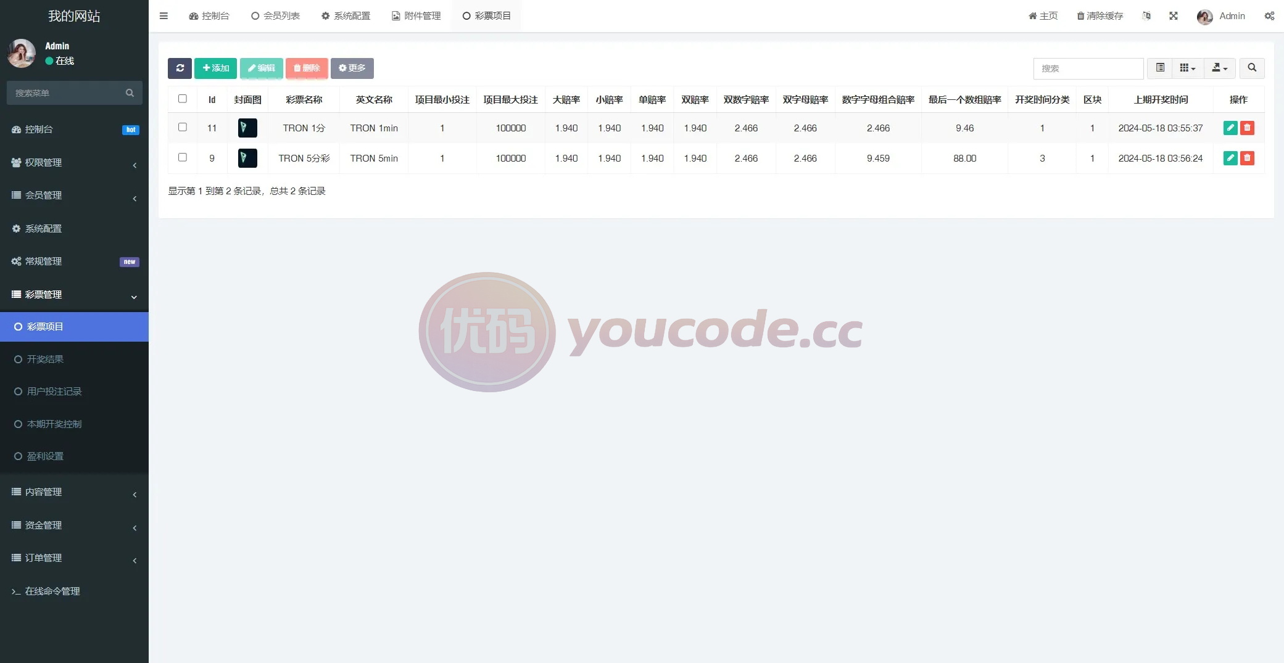Toggle the card view list icon button

pyautogui.click(x=1160, y=68)
